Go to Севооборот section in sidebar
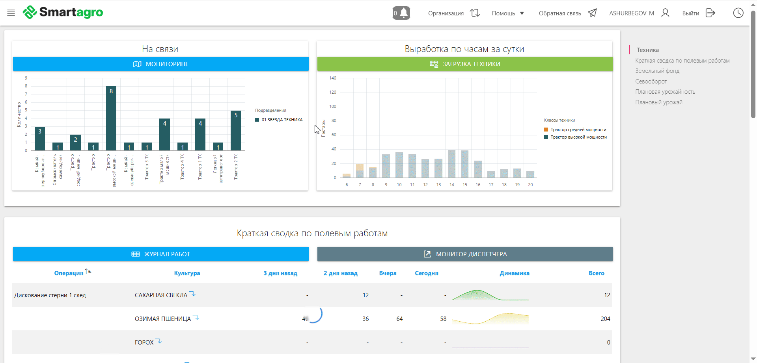The height and width of the screenshot is (363, 757). 651,81
